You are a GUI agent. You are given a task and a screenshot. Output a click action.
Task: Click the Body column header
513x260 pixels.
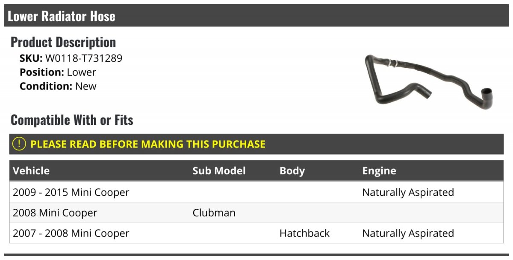point(292,171)
